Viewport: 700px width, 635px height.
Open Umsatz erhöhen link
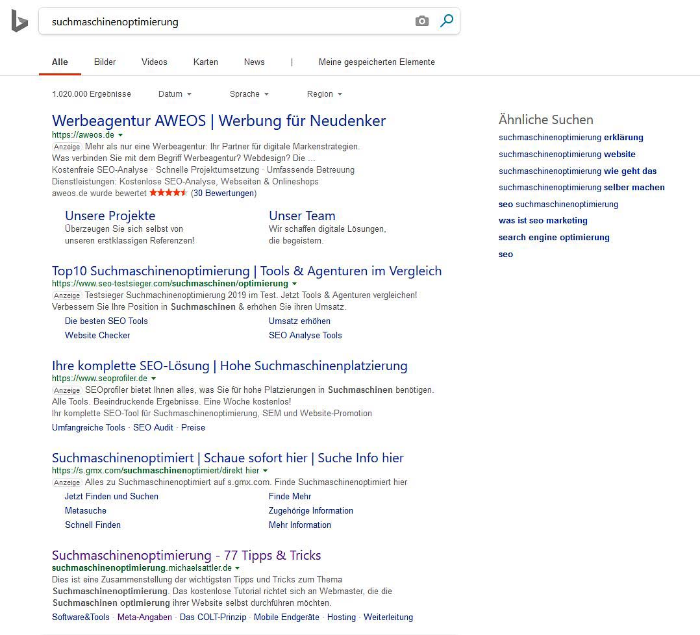(299, 321)
